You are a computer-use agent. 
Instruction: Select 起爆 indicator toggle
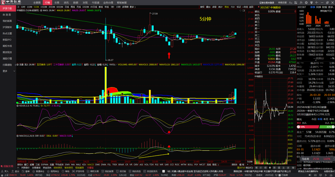point(32,165)
